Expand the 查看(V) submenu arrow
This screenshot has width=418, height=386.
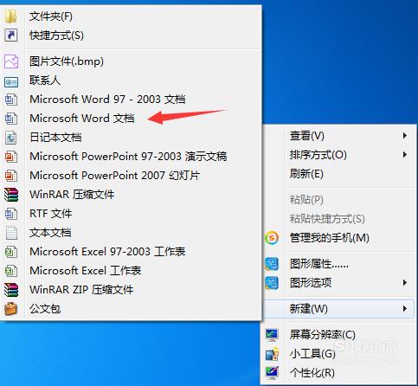405,136
